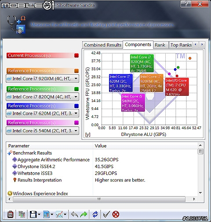Click the green Core i7 820QM chart label

[x=142, y=63]
